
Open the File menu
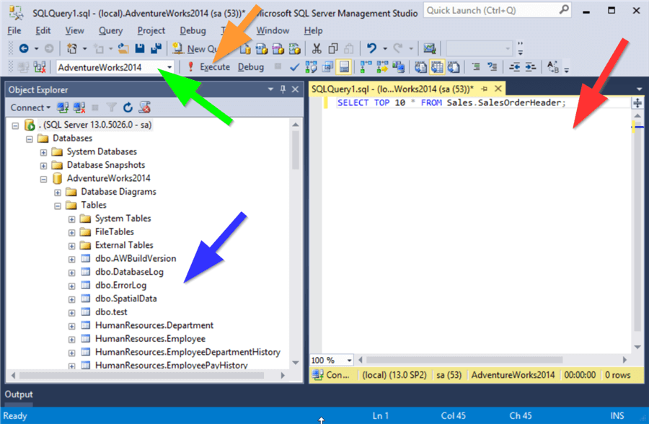(14, 30)
